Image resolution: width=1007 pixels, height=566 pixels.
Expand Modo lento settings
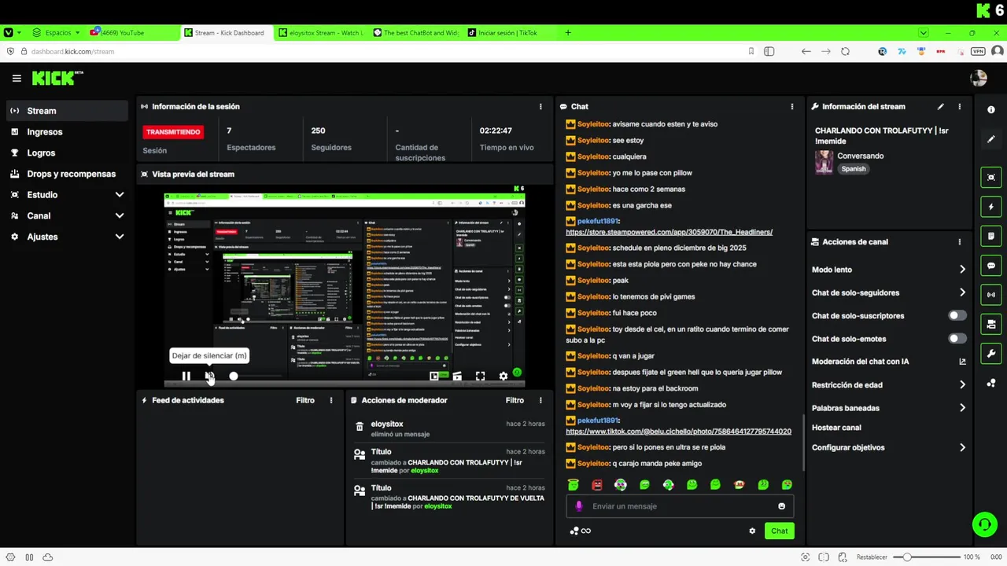click(889, 270)
